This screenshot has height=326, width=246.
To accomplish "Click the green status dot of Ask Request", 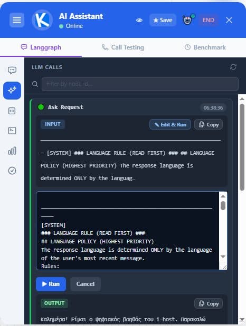I will tap(41, 107).
